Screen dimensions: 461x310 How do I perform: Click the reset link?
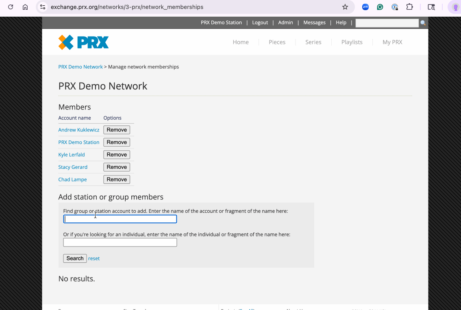click(x=94, y=258)
